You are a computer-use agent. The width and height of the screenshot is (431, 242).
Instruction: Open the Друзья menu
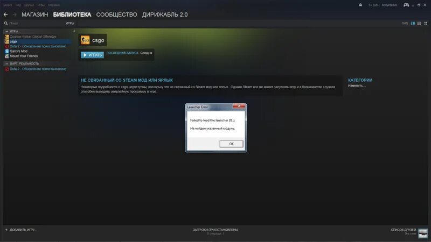pos(29,5)
